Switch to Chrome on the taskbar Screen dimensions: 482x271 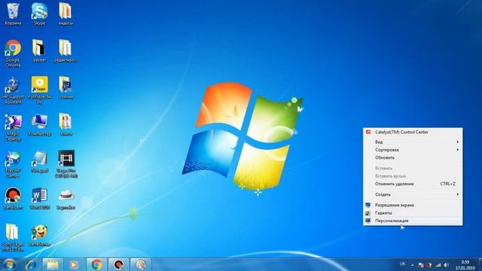(x=96, y=264)
